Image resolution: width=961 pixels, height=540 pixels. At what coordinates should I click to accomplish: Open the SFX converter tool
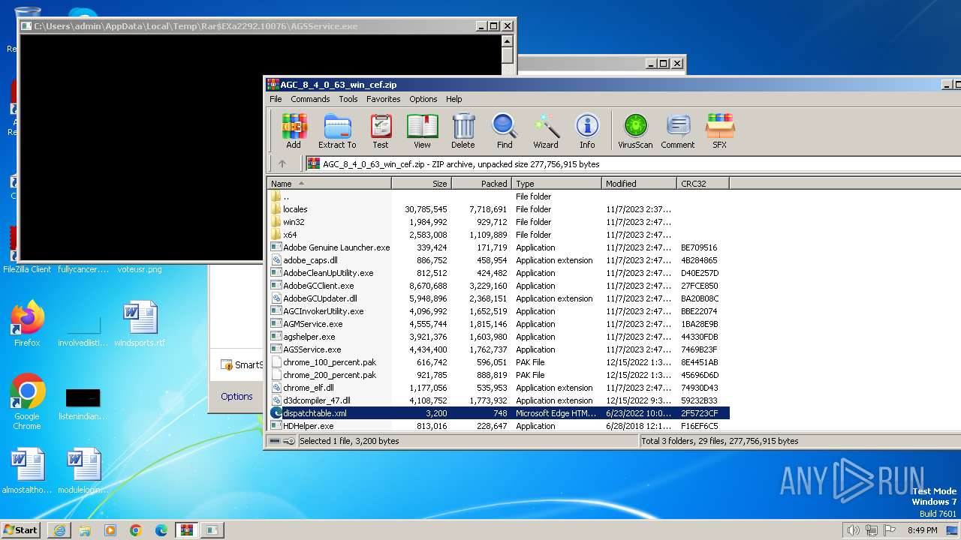pyautogui.click(x=719, y=131)
